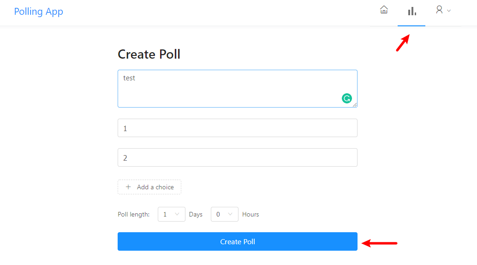Click the textarea resize handle corner
Image resolution: width=477 pixels, height=265 pixels.
tap(355, 105)
